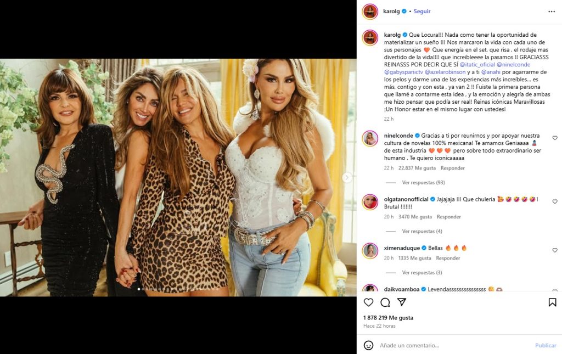Like ximenaduque's comment

click(555, 250)
